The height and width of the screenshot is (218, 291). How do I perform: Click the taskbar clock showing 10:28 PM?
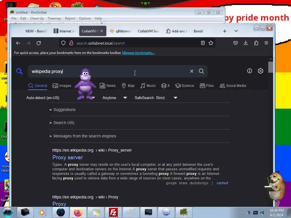pos(277,212)
